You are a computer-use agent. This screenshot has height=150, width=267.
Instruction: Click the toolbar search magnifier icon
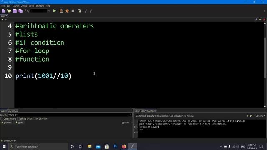(x=49, y=11)
